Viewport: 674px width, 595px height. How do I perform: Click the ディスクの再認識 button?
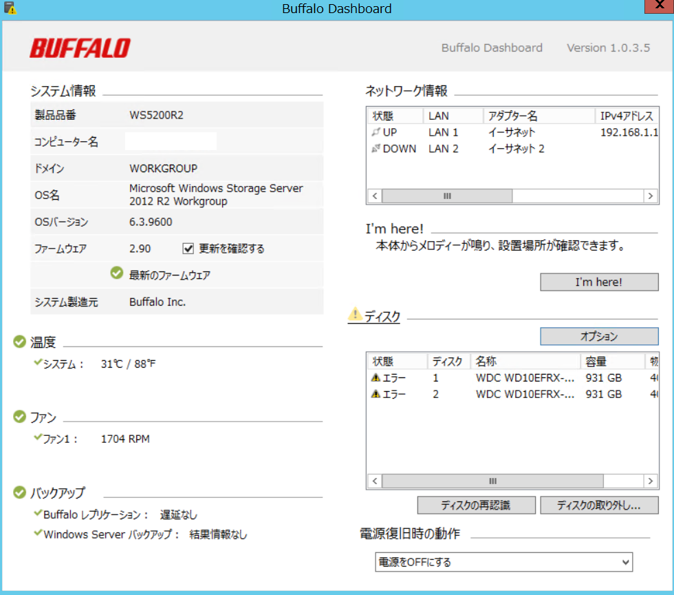[x=476, y=505]
